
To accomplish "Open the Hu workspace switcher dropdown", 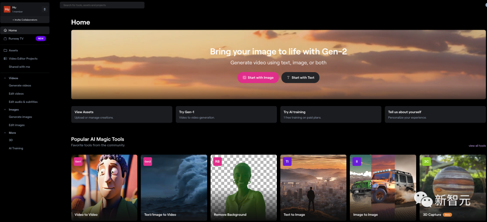I will [44, 9].
